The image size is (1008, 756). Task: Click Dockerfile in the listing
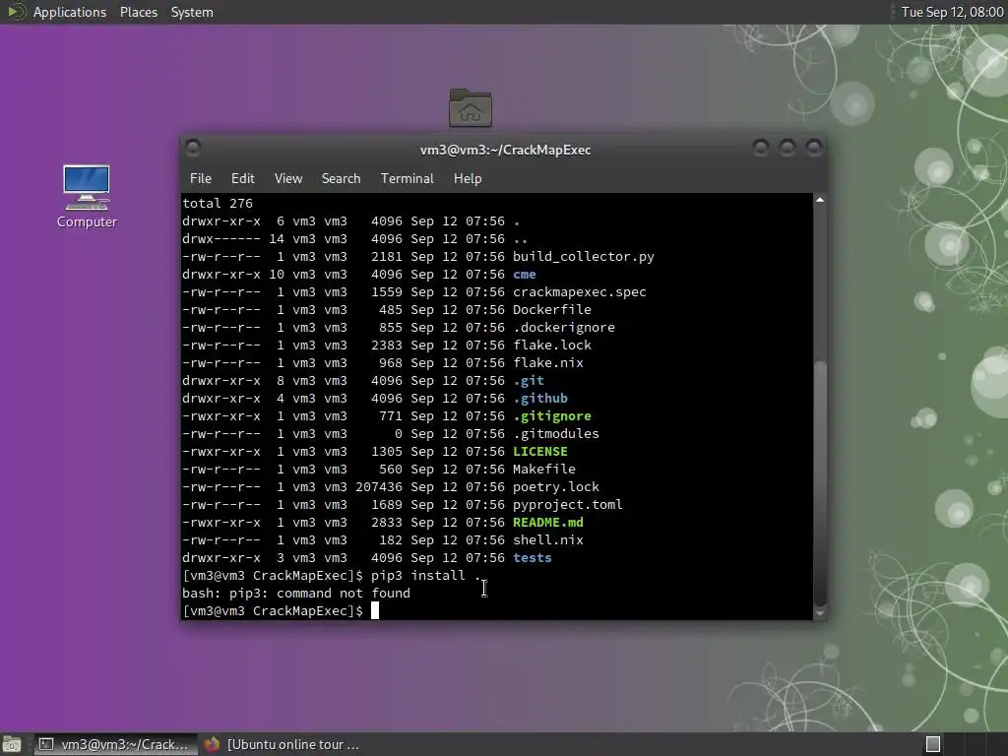coord(551,310)
